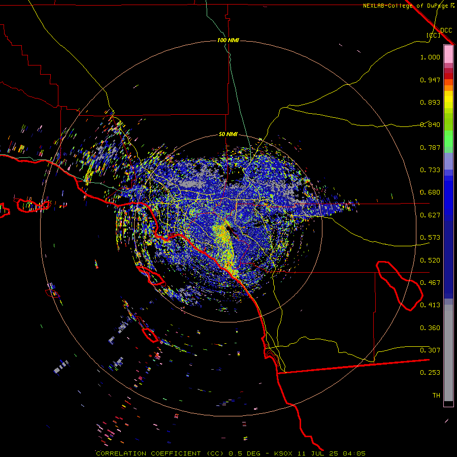This screenshot has width=457, height=457.
Task: Click the [CC] legend label
Action: [x=434, y=35]
